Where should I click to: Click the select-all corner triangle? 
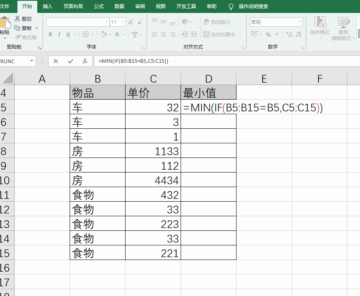click(x=7, y=78)
